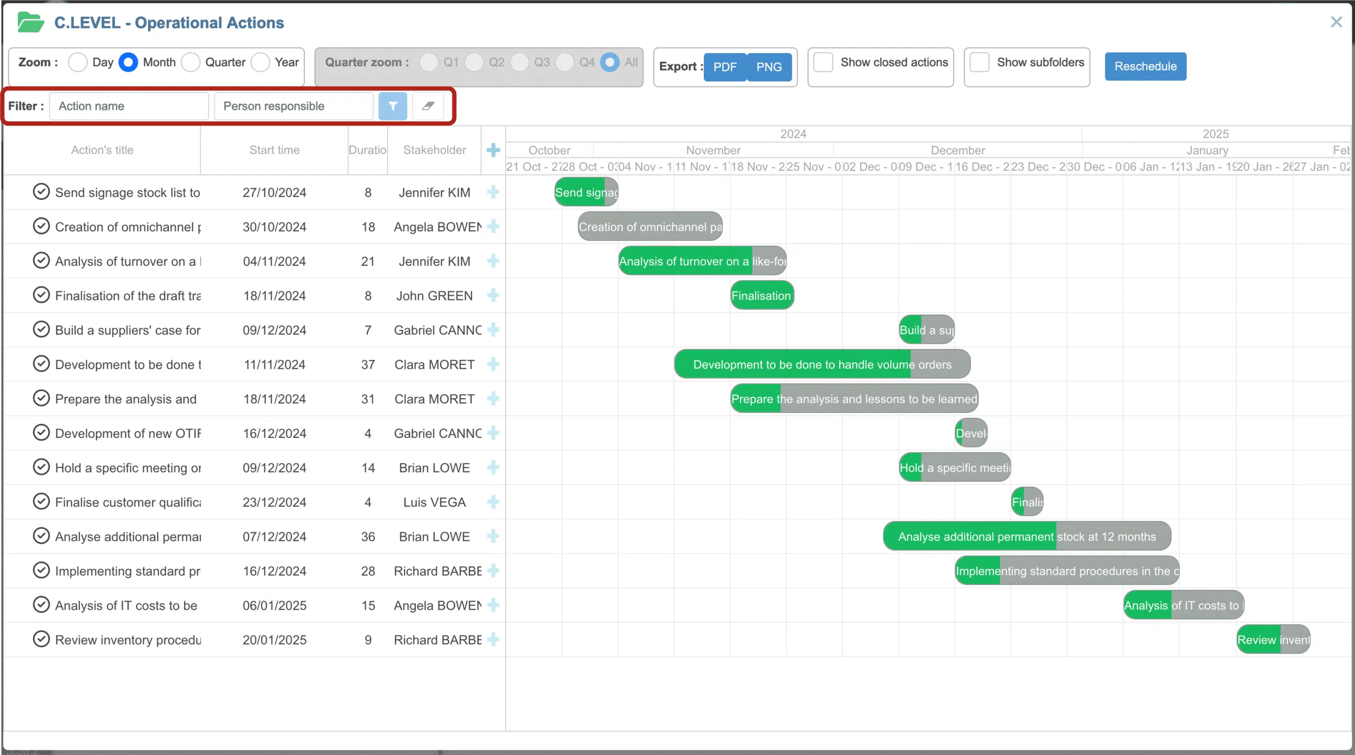Click plus icon on Analysis of turnover row
This screenshot has height=755, width=1355.
[493, 261]
